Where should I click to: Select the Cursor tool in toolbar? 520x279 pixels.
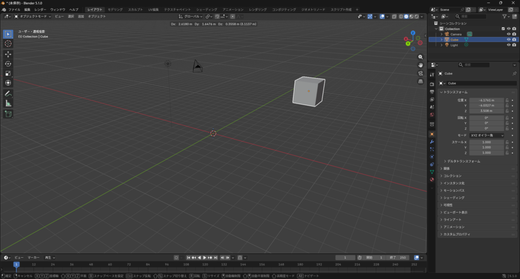(8, 44)
